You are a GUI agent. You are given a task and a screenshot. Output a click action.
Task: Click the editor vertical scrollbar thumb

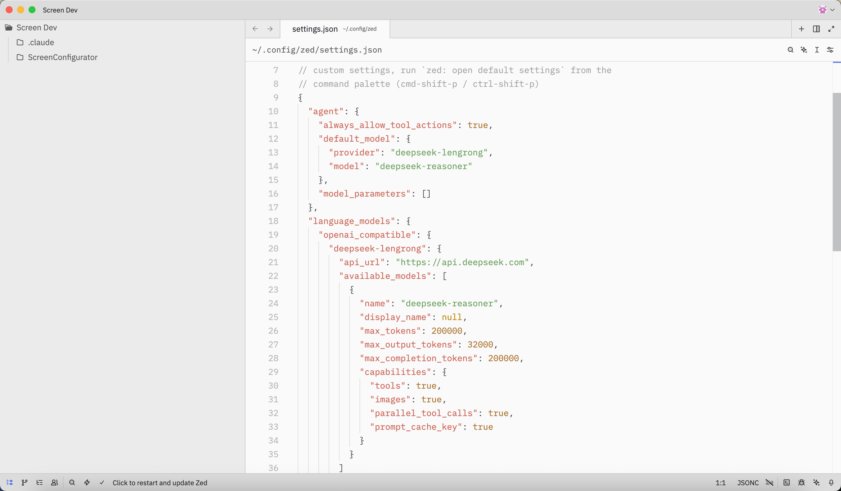[x=836, y=172]
